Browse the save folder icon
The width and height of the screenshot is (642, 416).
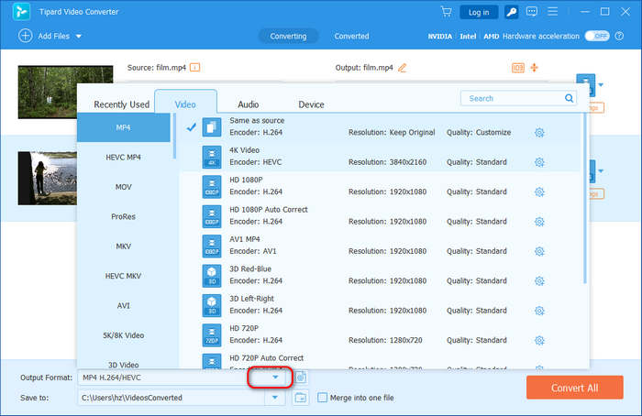(x=301, y=398)
